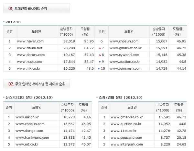Click the reach value 53.47
The height and width of the screenshot is (151, 194).
(89, 62)
